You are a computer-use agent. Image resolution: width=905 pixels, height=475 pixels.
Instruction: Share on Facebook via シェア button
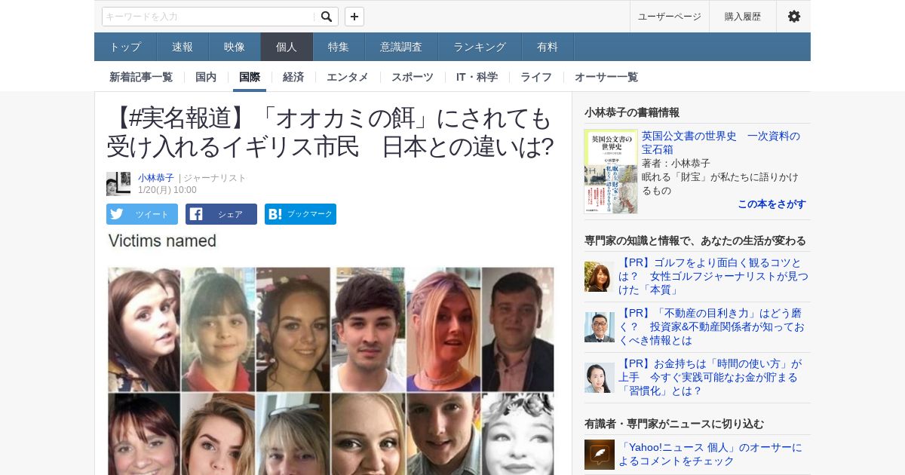click(221, 214)
